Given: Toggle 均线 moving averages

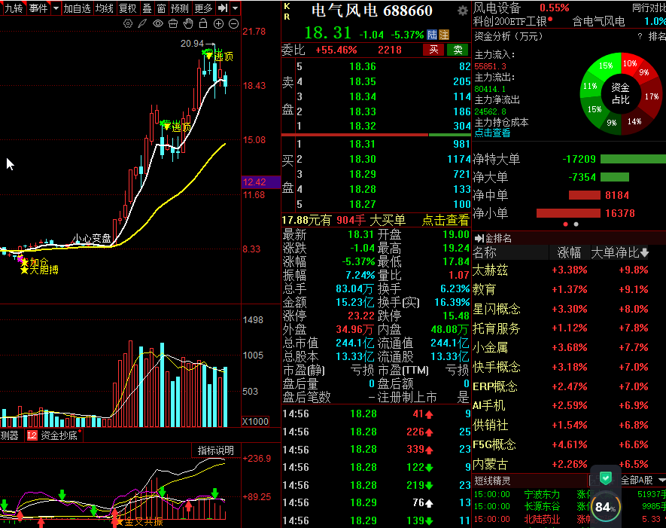Looking at the screenshot, I should tap(104, 8).
